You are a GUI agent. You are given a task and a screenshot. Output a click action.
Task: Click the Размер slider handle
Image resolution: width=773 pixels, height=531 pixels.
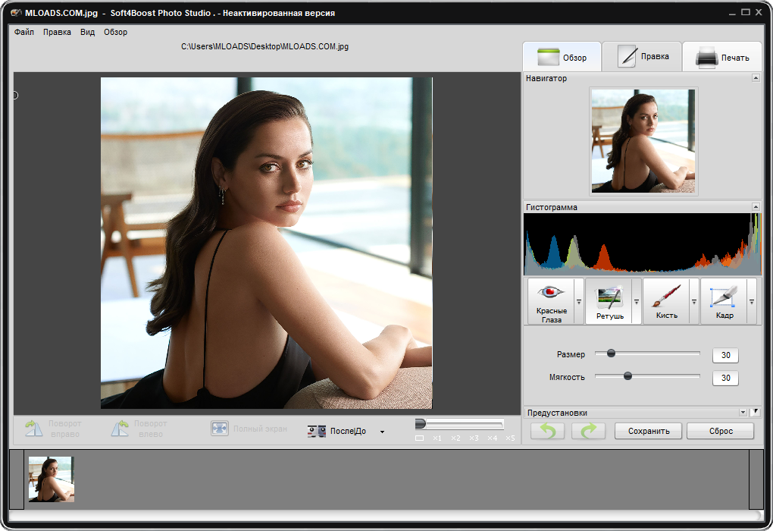(611, 353)
